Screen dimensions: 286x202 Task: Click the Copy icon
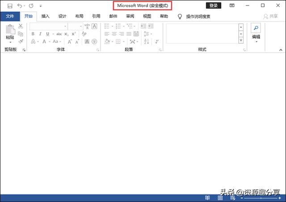[x=21, y=34]
